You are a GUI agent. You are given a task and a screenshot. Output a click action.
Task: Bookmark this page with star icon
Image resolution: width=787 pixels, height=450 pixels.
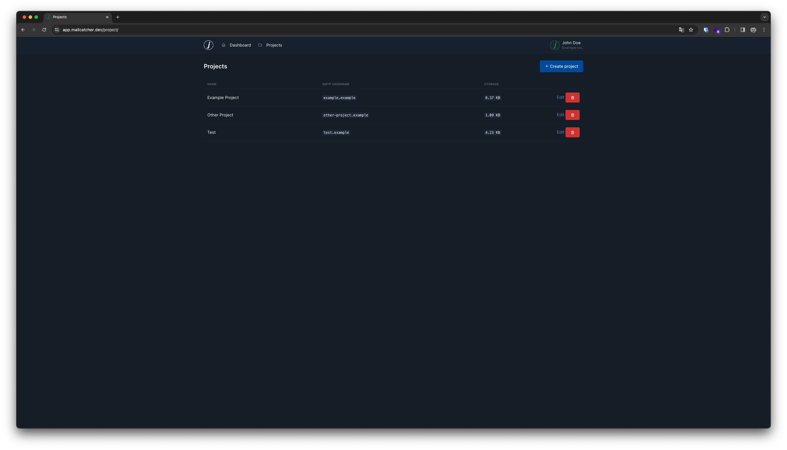click(x=691, y=30)
